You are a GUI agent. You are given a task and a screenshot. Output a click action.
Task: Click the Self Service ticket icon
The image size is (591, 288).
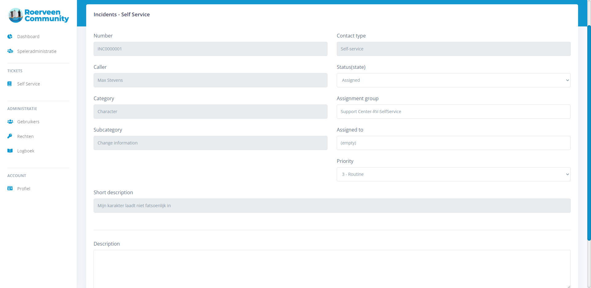coord(10,84)
